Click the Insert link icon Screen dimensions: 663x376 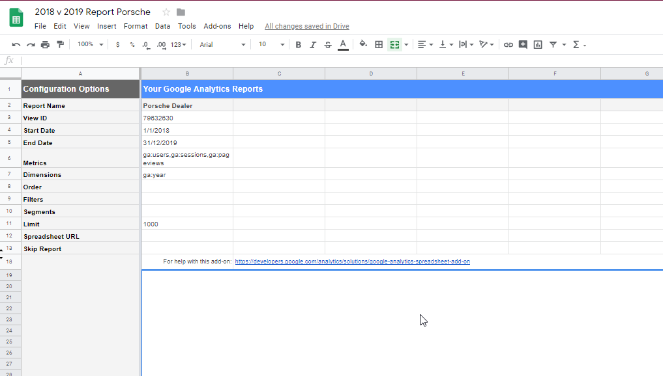click(508, 44)
